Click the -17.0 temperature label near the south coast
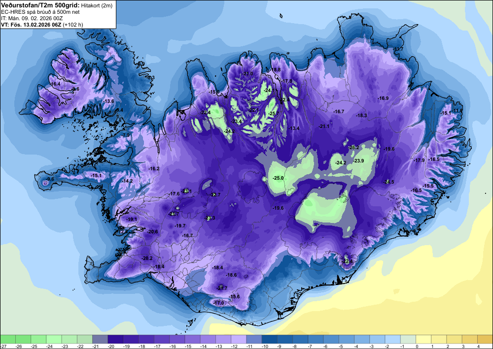493x349 pixels. tap(219, 303)
